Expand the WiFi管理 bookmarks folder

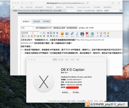coord(97,7)
